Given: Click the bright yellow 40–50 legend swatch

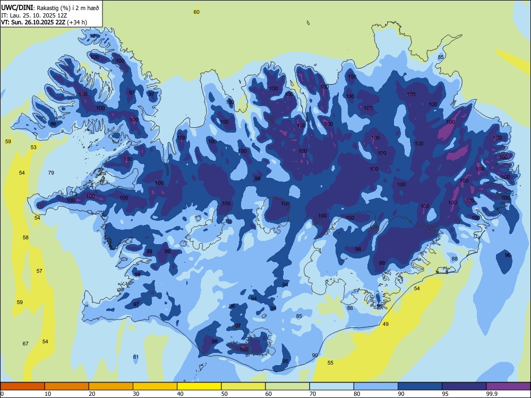Looking at the screenshot, I should point(199,386).
